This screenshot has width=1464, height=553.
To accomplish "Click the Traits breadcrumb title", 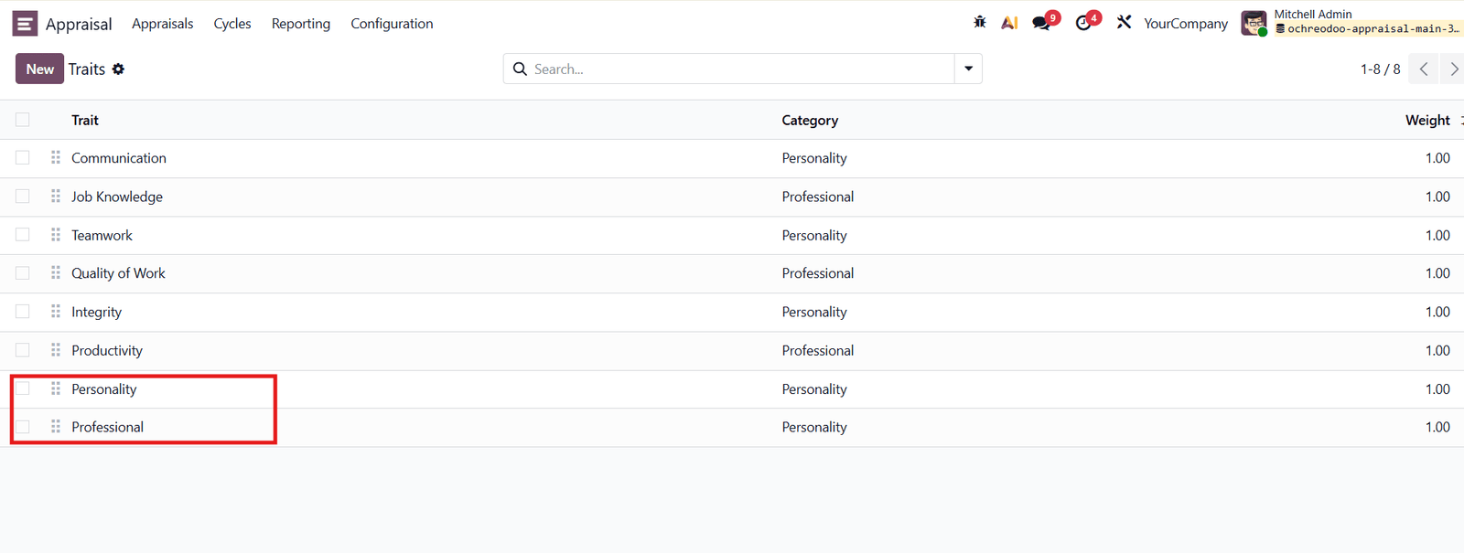I will pyautogui.click(x=87, y=69).
